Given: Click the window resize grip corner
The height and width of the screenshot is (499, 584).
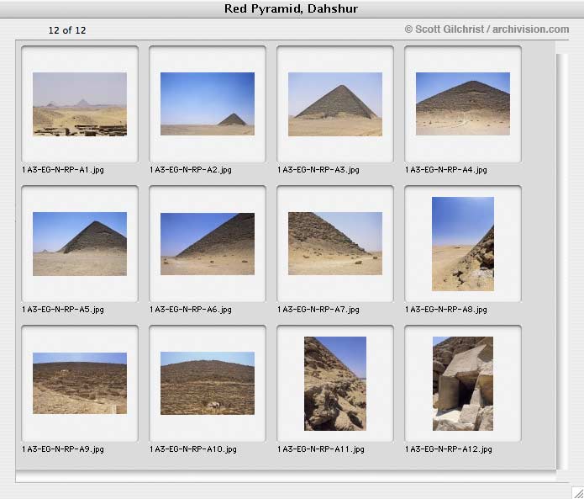Looking at the screenshot, I should point(577,492).
